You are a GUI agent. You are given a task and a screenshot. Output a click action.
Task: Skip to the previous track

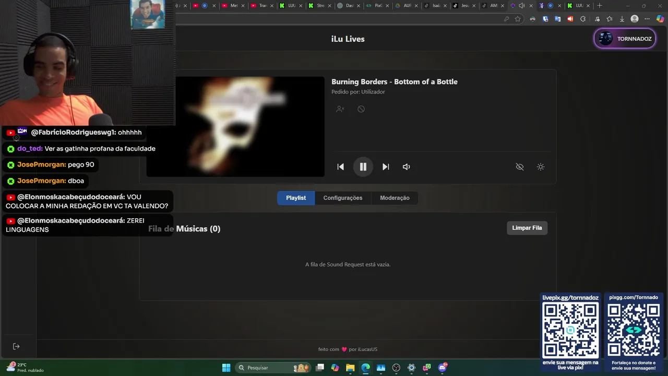[340, 167]
